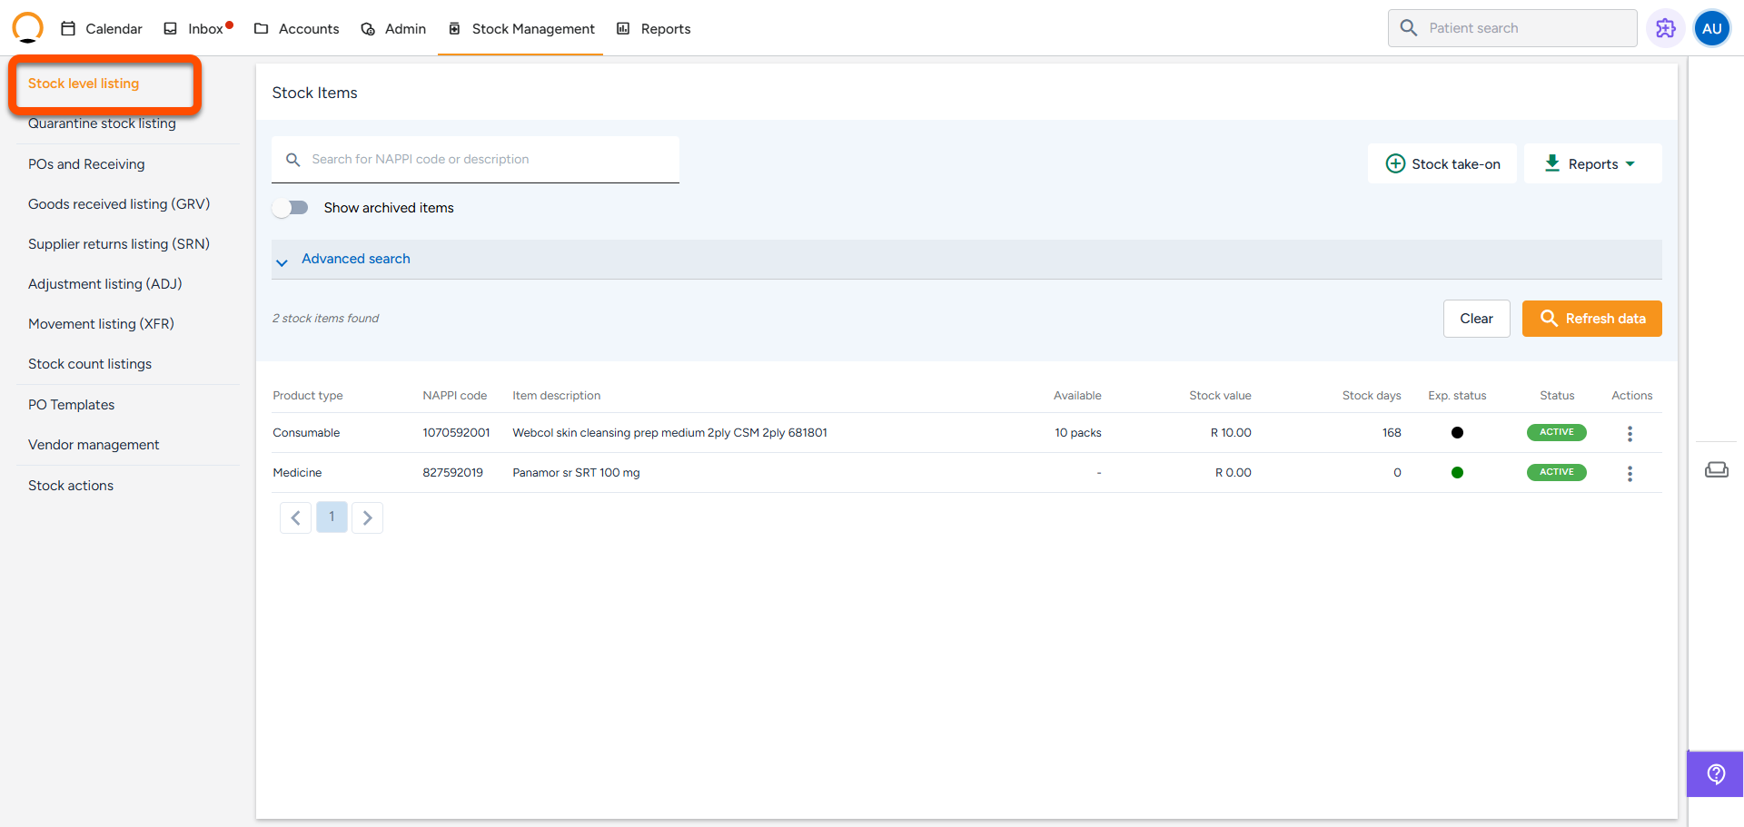Viewport: 1744px width, 827px height.
Task: Open the Admin menu in the top navigation
Action: (393, 29)
